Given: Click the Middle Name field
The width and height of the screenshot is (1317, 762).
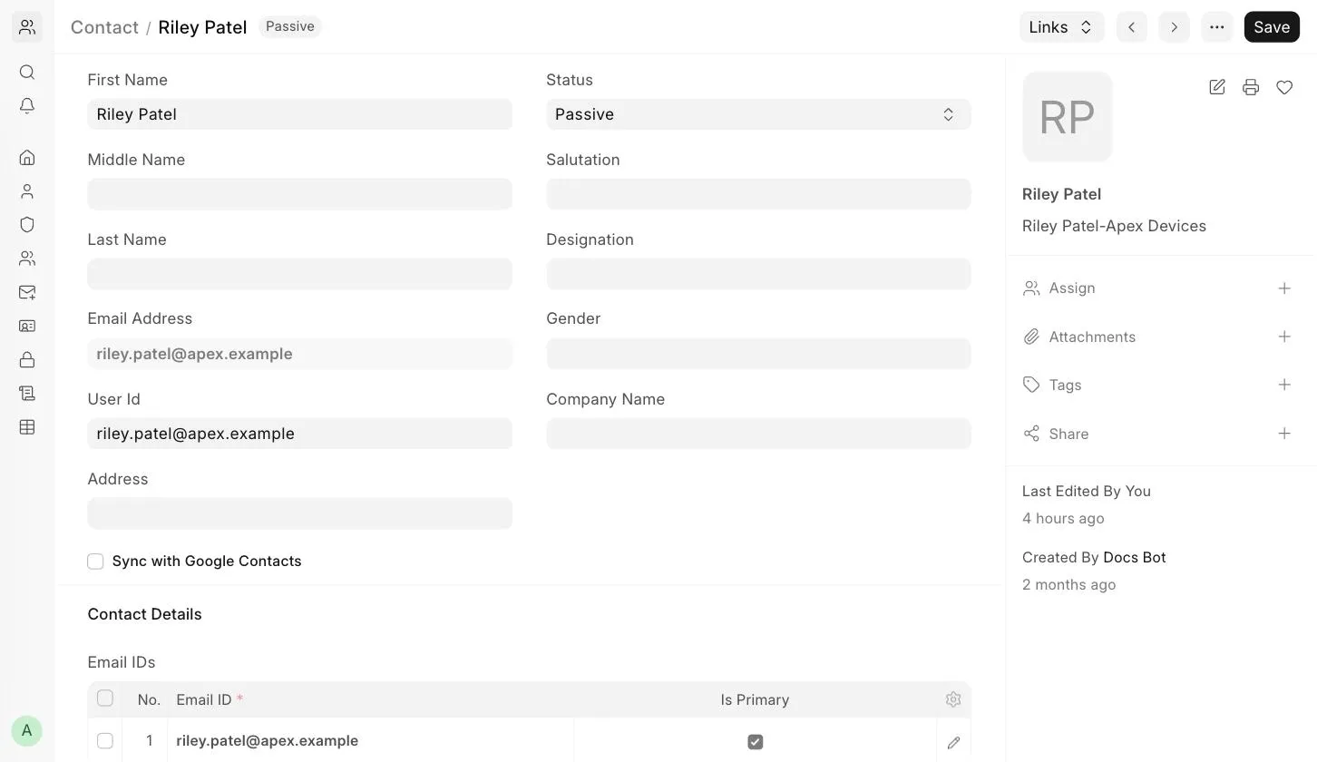Looking at the screenshot, I should [x=299, y=194].
